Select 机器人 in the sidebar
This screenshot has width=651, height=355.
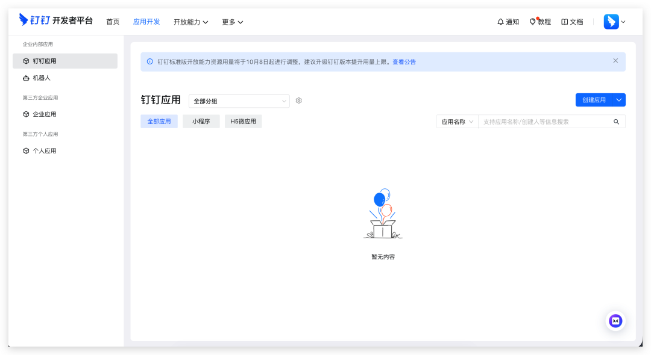pyautogui.click(x=42, y=78)
